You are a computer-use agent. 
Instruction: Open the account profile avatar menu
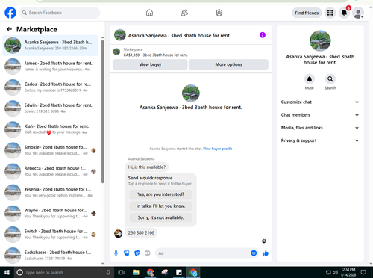click(358, 13)
